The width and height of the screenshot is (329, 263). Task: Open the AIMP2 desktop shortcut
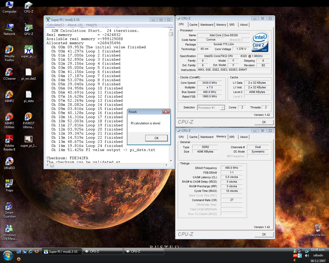(10, 96)
